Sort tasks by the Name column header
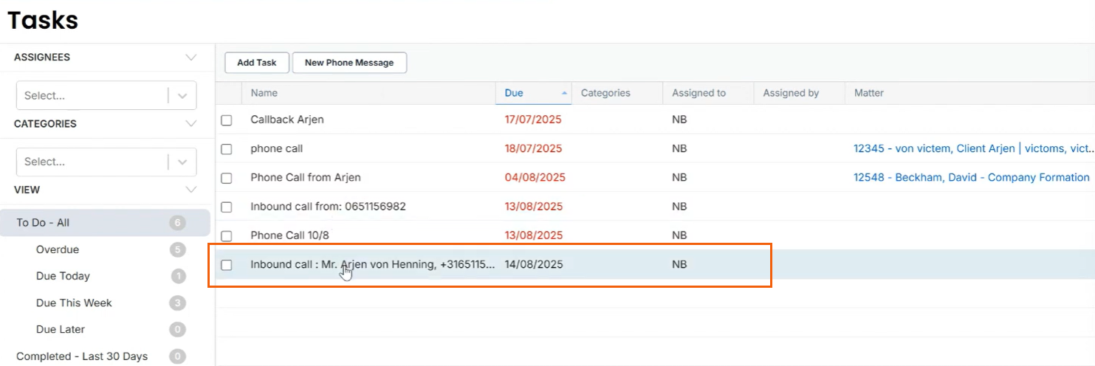Image resolution: width=1095 pixels, height=366 pixels. click(264, 93)
